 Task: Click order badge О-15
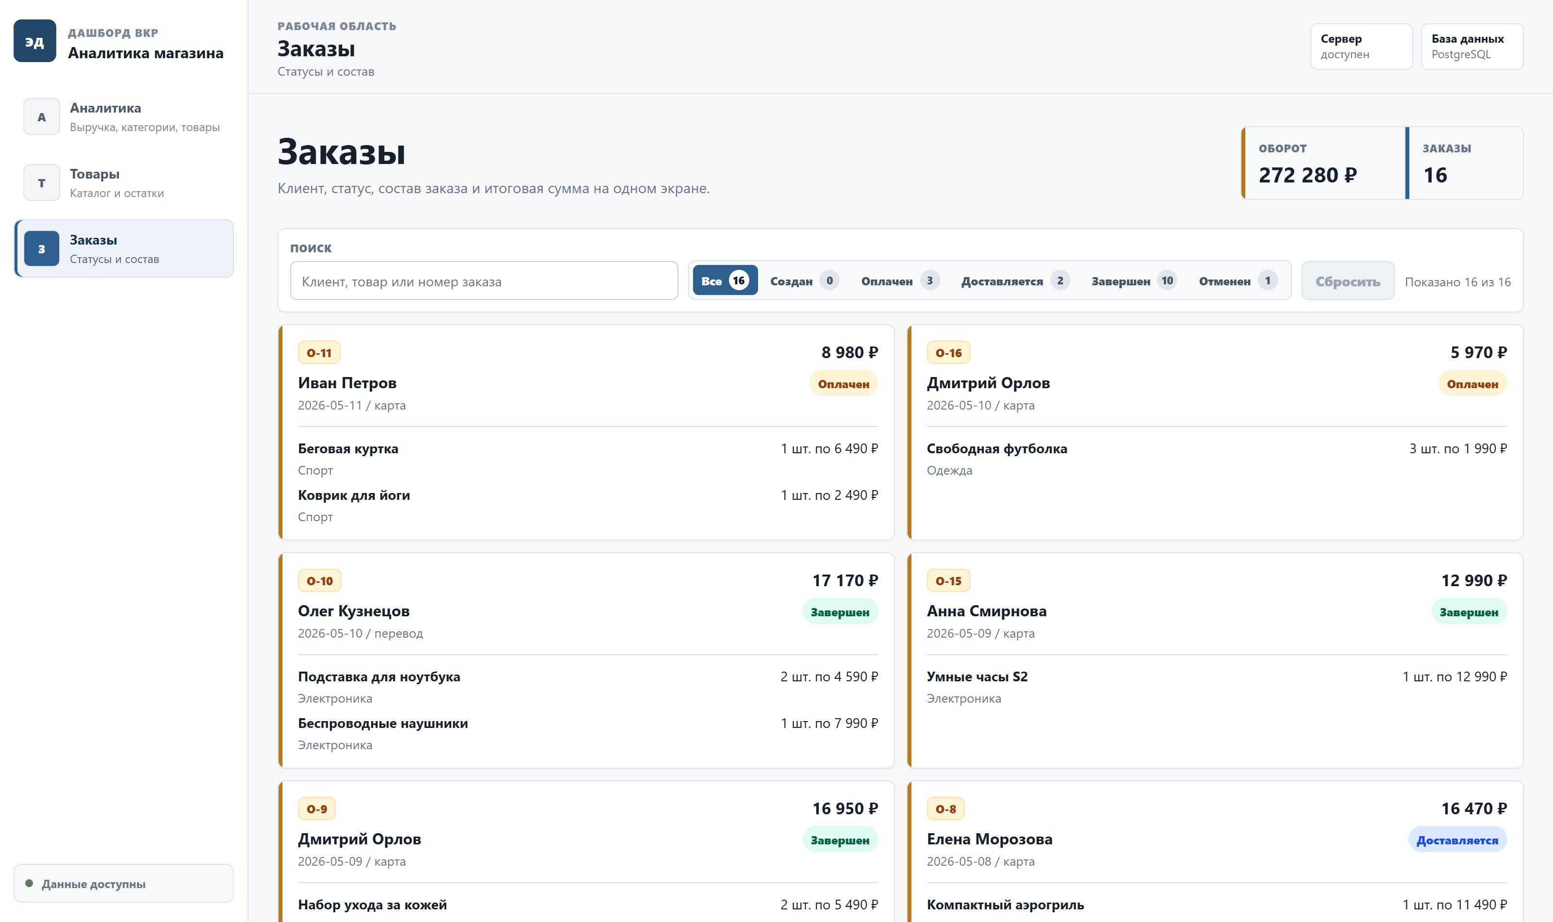tap(949, 580)
